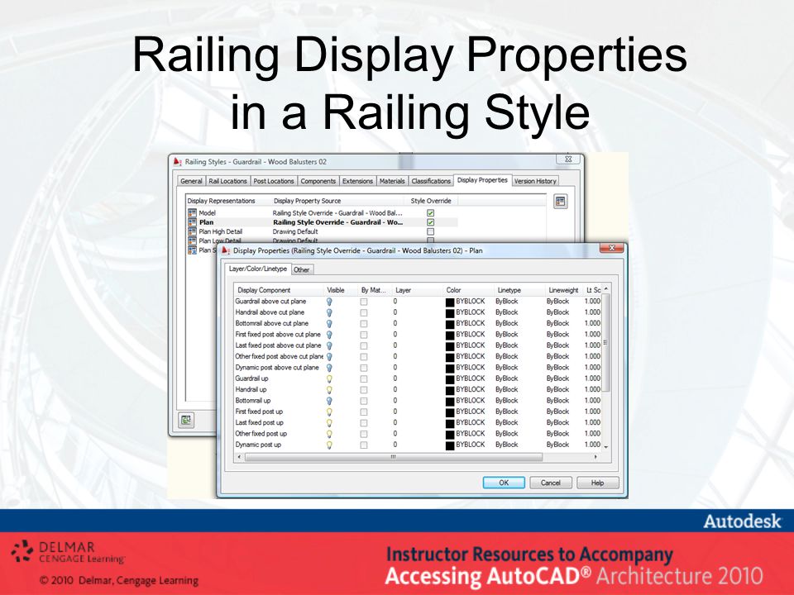Click the horizontal scrollbar thumb in component list
The image size is (794, 595).
pyautogui.click(x=394, y=457)
